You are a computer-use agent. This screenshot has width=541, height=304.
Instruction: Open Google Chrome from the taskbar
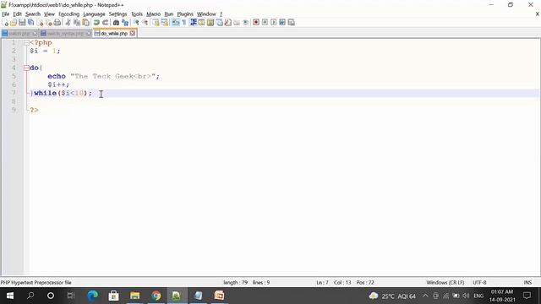[x=156, y=296]
